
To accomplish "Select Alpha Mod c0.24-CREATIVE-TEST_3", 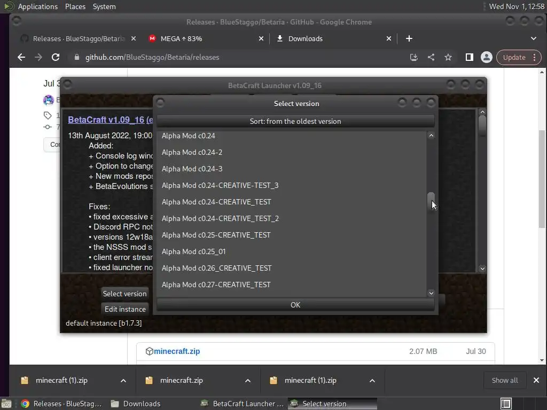I will click(x=291, y=185).
